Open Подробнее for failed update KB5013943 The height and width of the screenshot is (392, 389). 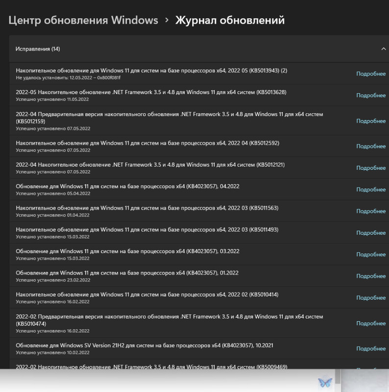(x=371, y=74)
